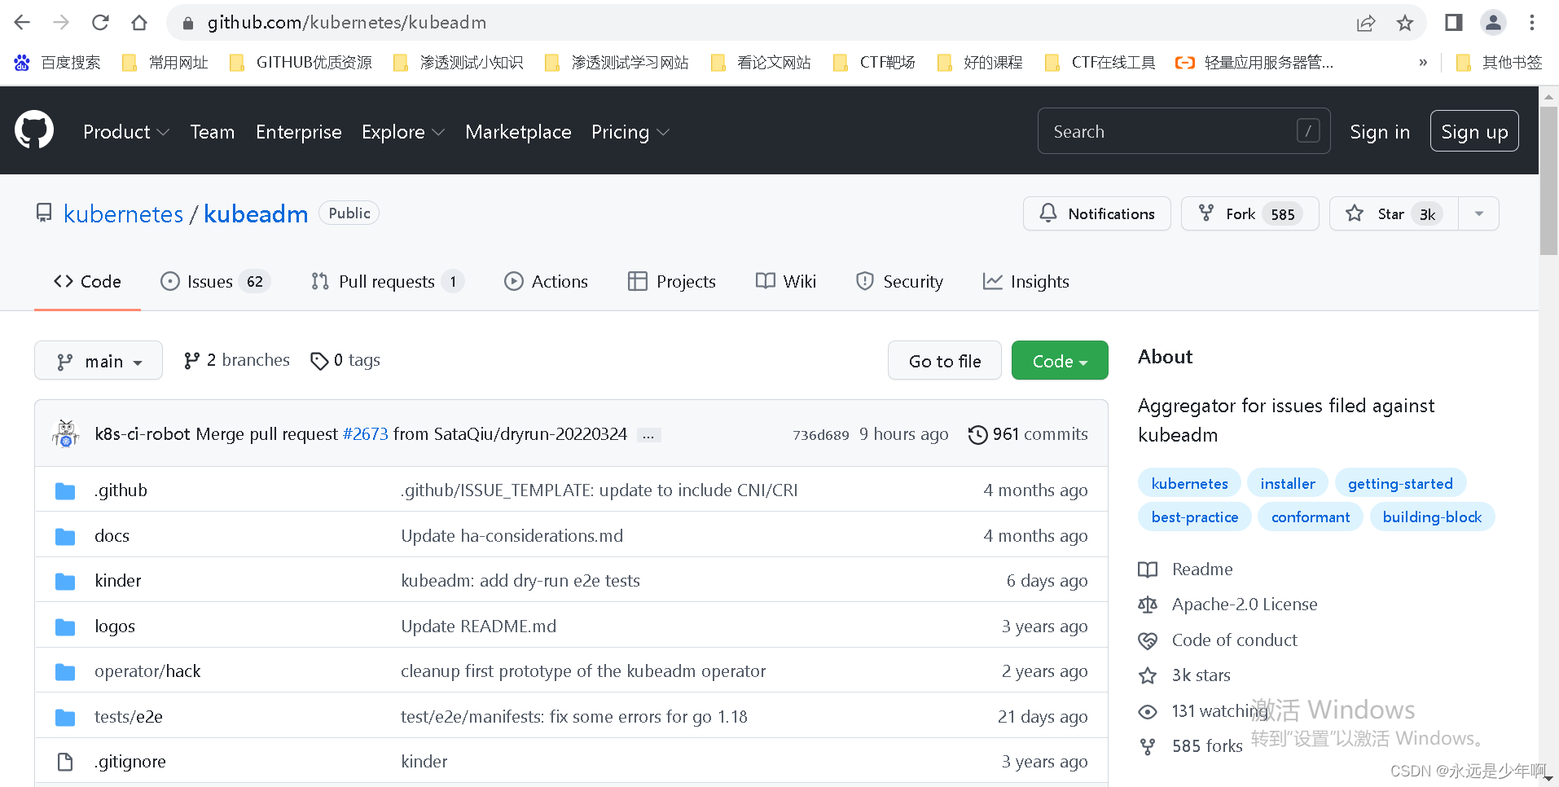This screenshot has width=1559, height=787.
Task: Click the share page icon in address bar
Action: pos(1366,23)
